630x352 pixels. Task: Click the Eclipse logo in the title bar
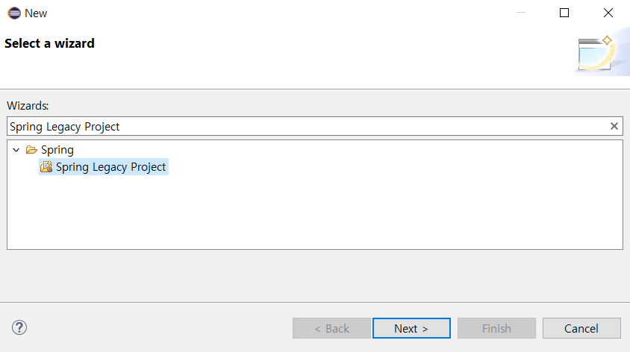[14, 13]
